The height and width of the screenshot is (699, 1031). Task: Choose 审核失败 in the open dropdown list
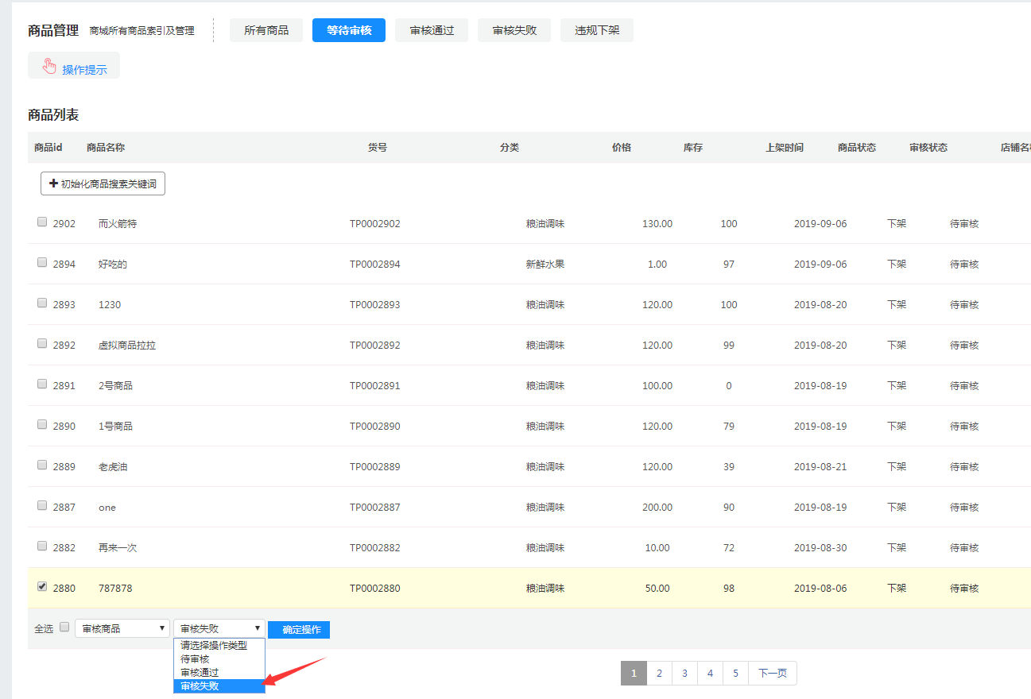[x=219, y=686]
